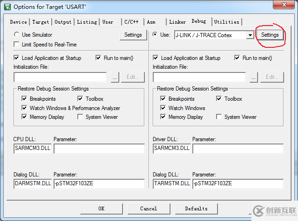This screenshot has width=298, height=221.
Task: Click the Cancel button
Action: point(149,209)
